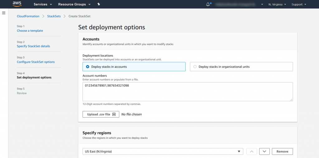Click the Review step label
Viewport: 319px width, 158px height.
pos(22,93)
